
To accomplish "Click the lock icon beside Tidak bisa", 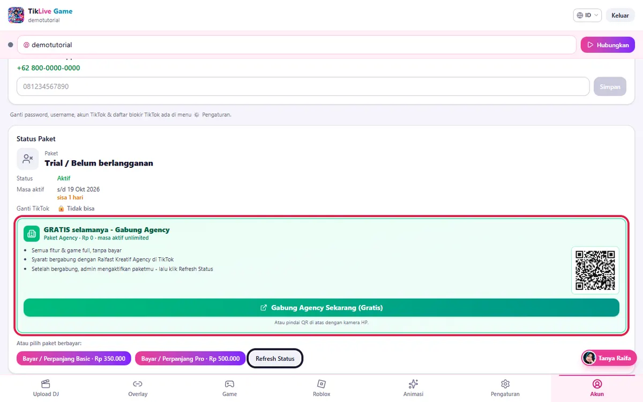I will tap(61, 209).
